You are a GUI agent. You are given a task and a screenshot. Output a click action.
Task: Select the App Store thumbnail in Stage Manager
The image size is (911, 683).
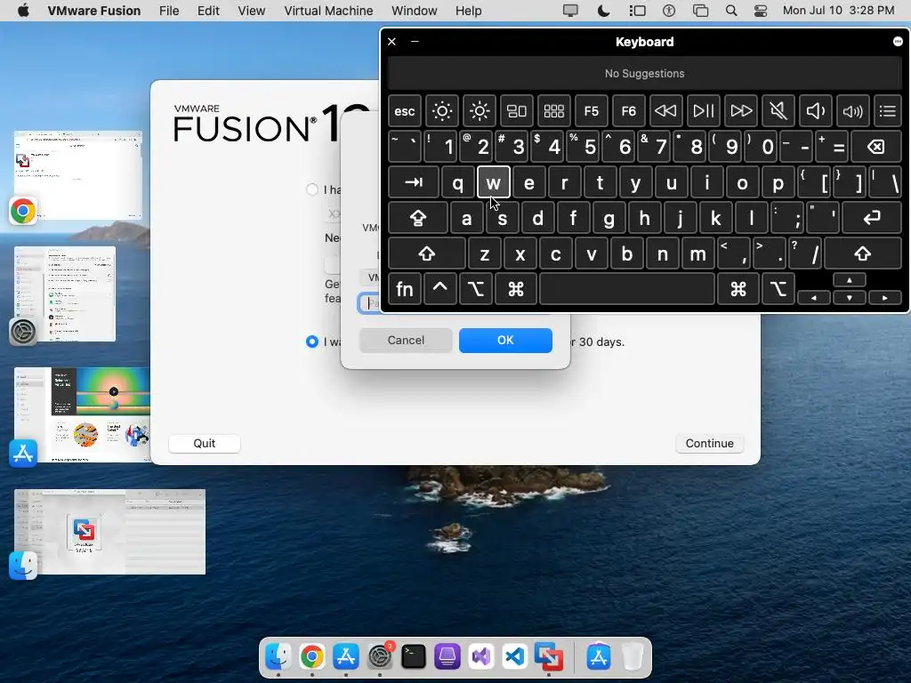pos(82,414)
